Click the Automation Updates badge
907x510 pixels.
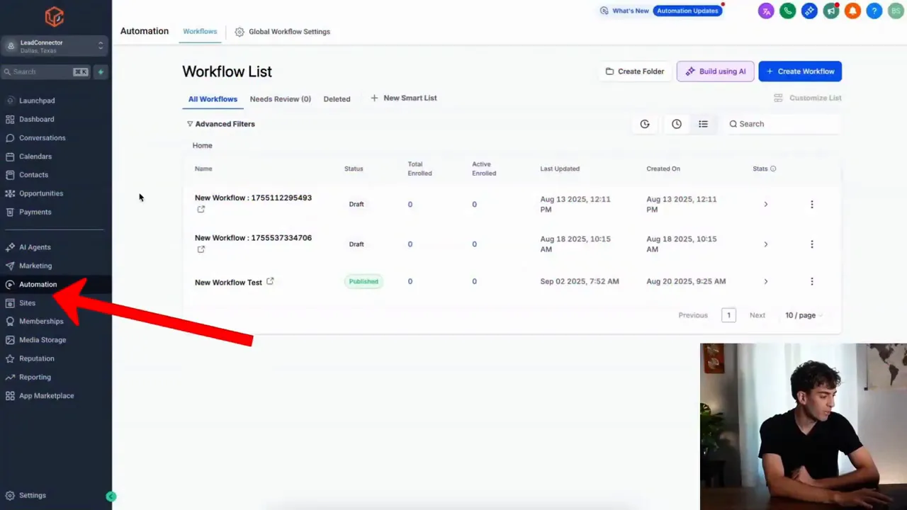[x=687, y=11]
